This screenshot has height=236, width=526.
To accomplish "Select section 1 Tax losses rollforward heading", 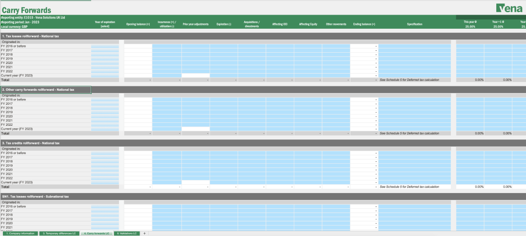I will pos(31,36).
